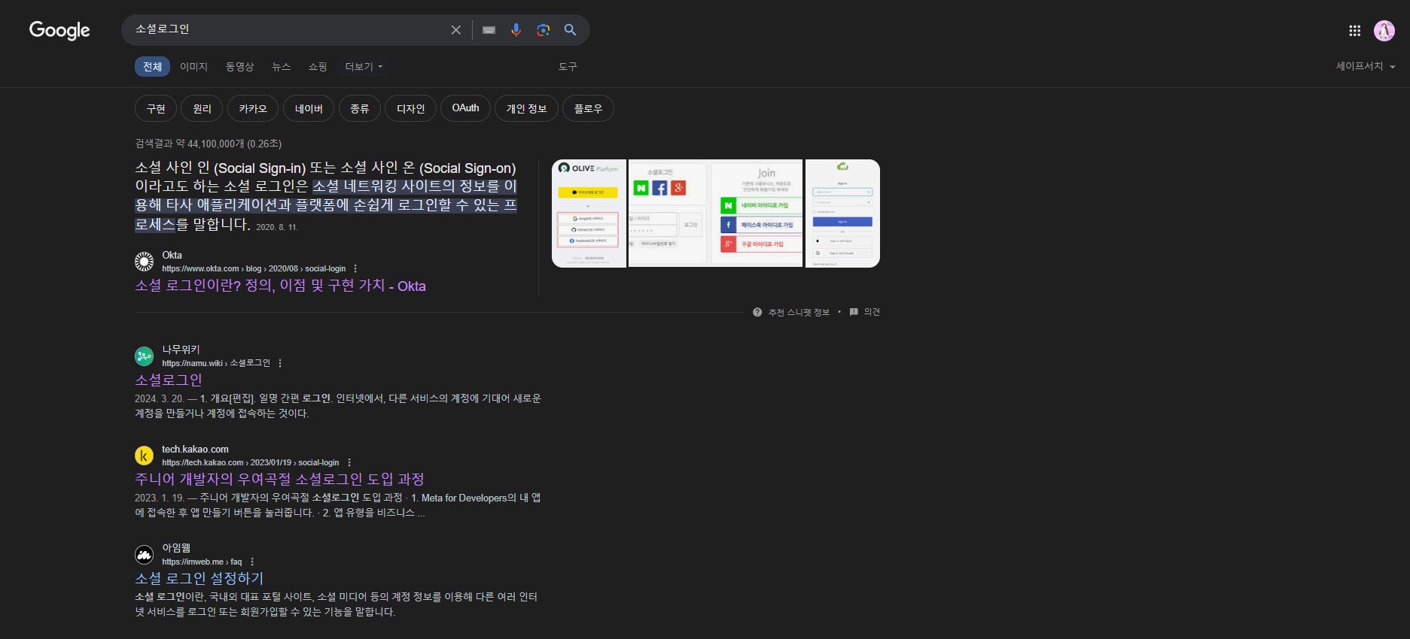Open more options for 나무위키 result
The image size is (1410, 639).
coord(280,363)
